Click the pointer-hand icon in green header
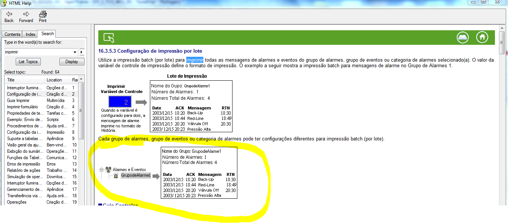The image size is (508, 223). pos(108,38)
